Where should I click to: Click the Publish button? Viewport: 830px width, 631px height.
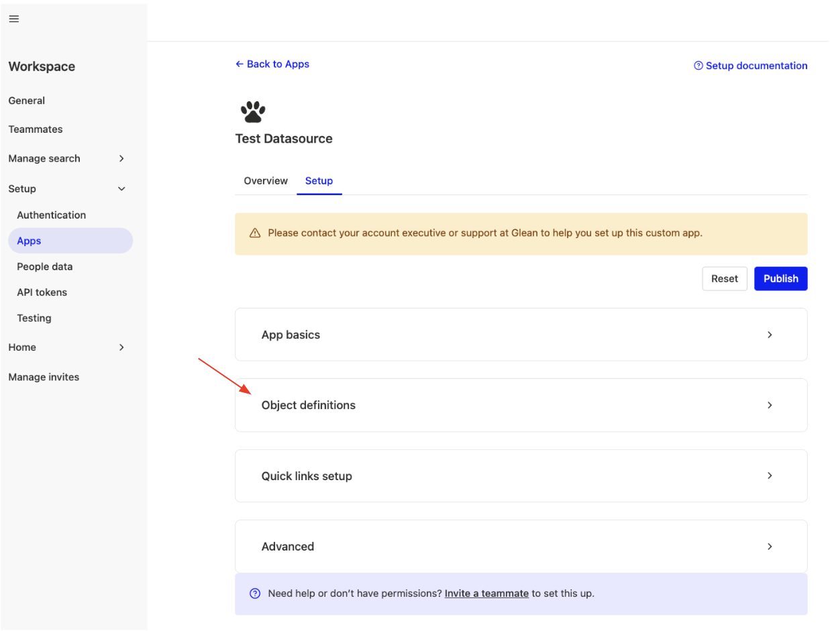(x=780, y=278)
